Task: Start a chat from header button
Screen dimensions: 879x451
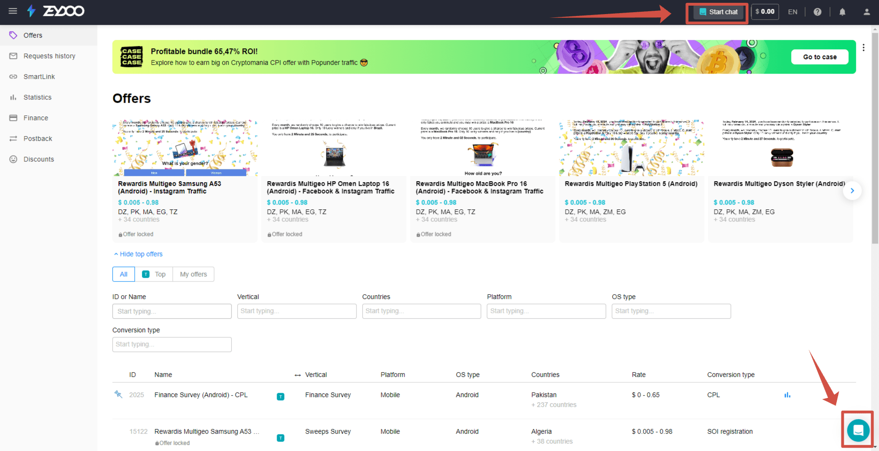Action: tap(717, 12)
